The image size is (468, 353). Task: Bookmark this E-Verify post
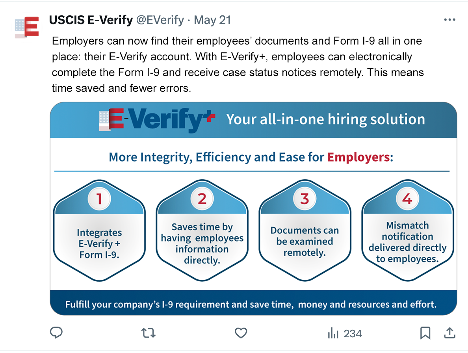[425, 333]
